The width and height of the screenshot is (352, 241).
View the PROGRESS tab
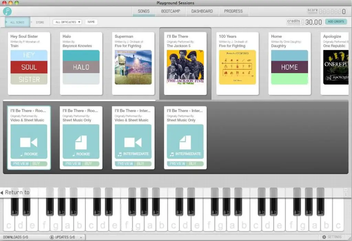coord(233,11)
